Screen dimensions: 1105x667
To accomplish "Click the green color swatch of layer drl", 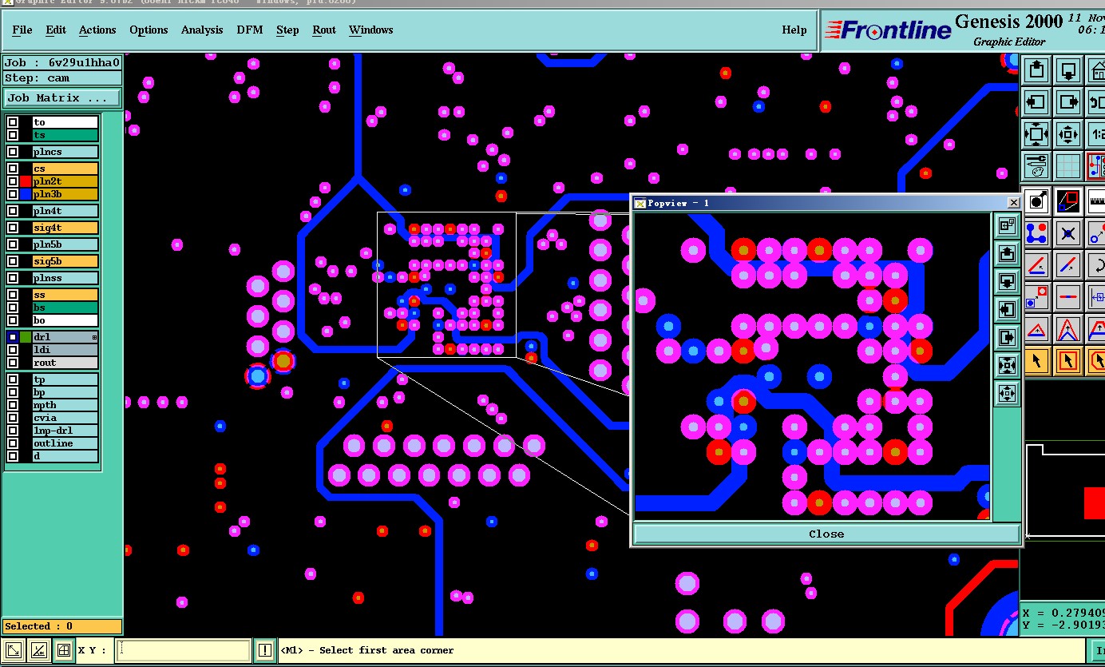I will tap(26, 337).
